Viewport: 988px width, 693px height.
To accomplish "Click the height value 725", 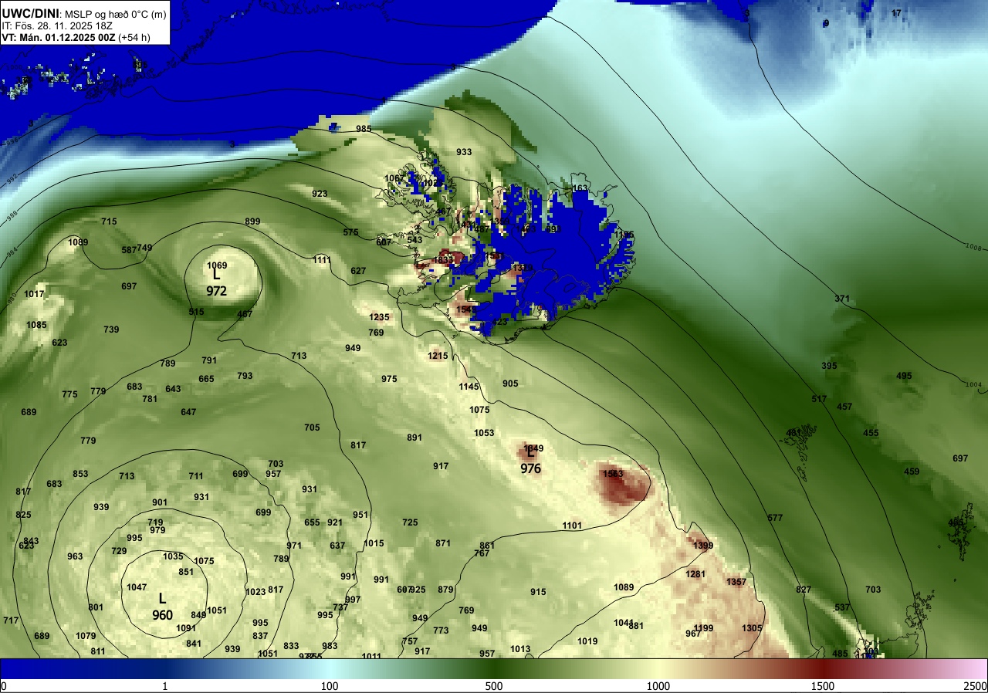I will 410,522.
